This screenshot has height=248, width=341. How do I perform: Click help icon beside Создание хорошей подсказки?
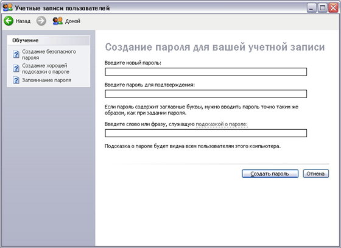click(16, 68)
